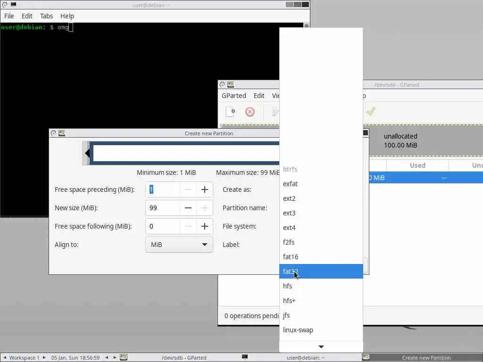The width and height of the screenshot is (483, 362).
Task: Open the terminal Edit menu
Action: point(27,16)
